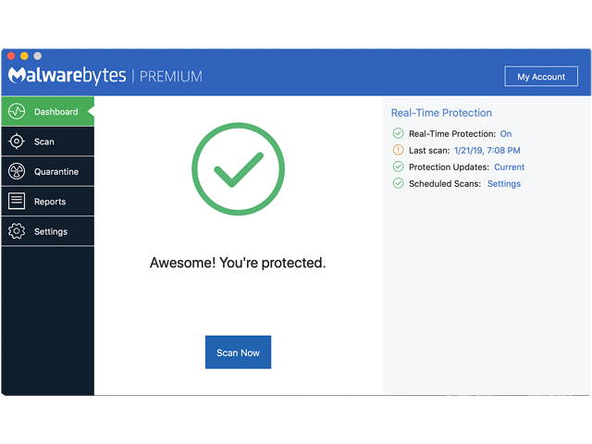Open last scan date 1/21/19, 7:08 PM

(487, 150)
